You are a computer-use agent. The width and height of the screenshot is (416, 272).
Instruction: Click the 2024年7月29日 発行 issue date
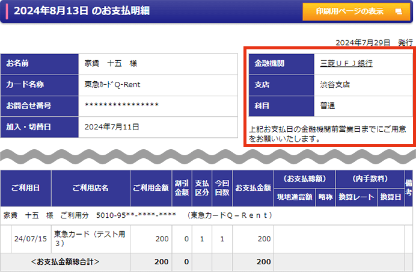click(375, 43)
